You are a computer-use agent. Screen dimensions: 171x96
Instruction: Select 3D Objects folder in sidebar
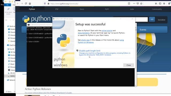[x=12, y=52]
